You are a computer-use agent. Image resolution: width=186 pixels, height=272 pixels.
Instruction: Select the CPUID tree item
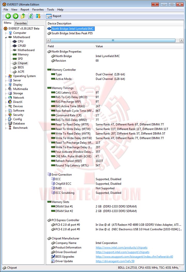pyautogui.click(x=22, y=46)
